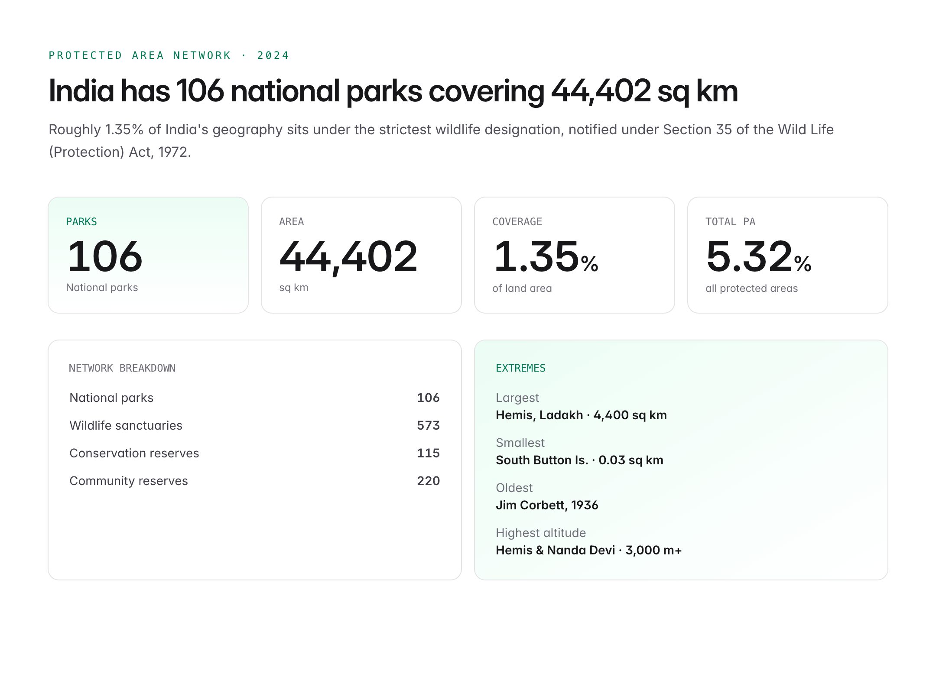Viewport: 936px width, 693px height.
Task: Click the 'National parks' caption under 106
Action: pyautogui.click(x=102, y=288)
